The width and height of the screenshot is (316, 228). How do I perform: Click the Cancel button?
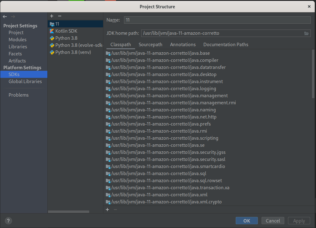pos(273,221)
